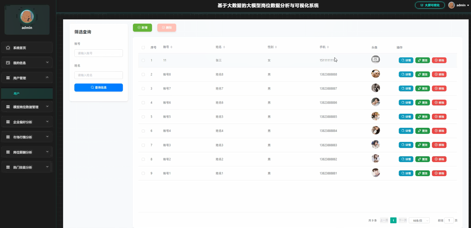Focus the 请输入账号 filter field

tap(98, 53)
